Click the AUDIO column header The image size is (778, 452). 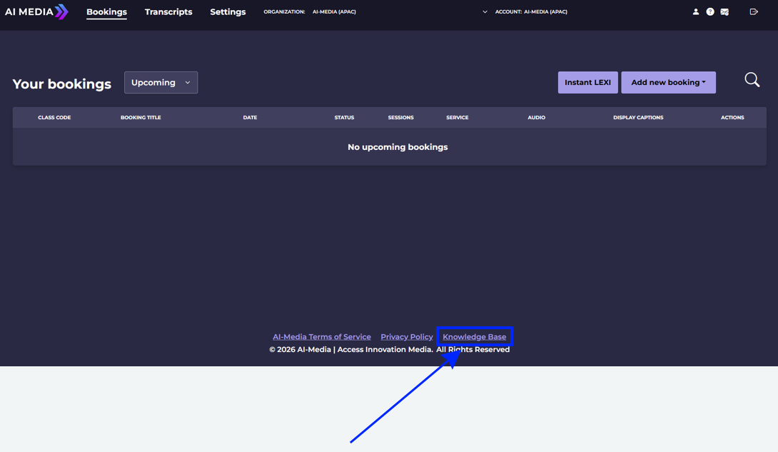(x=536, y=118)
